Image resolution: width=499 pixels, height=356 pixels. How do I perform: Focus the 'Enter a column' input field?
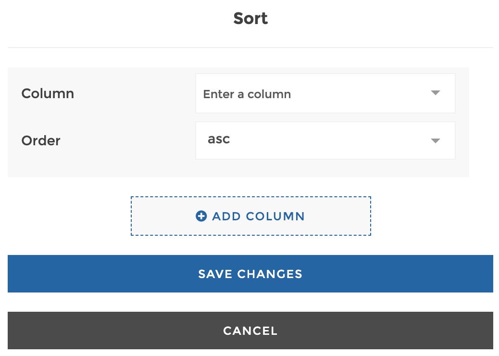(325, 93)
